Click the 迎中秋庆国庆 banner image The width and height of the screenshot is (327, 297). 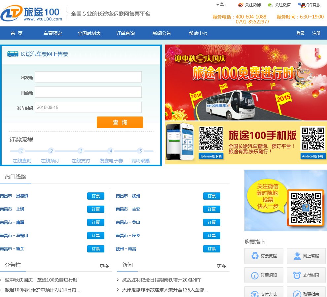pos(246,82)
